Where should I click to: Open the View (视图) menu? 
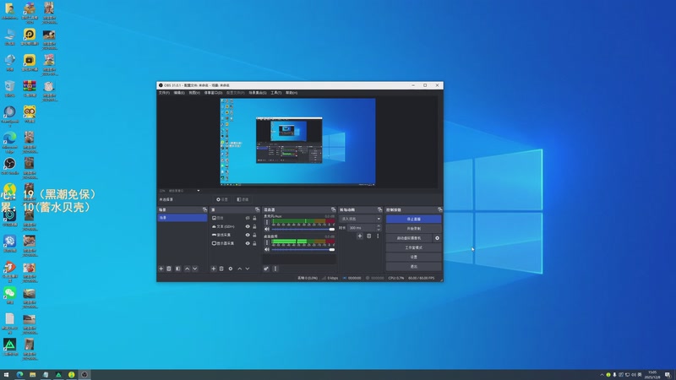(194, 93)
